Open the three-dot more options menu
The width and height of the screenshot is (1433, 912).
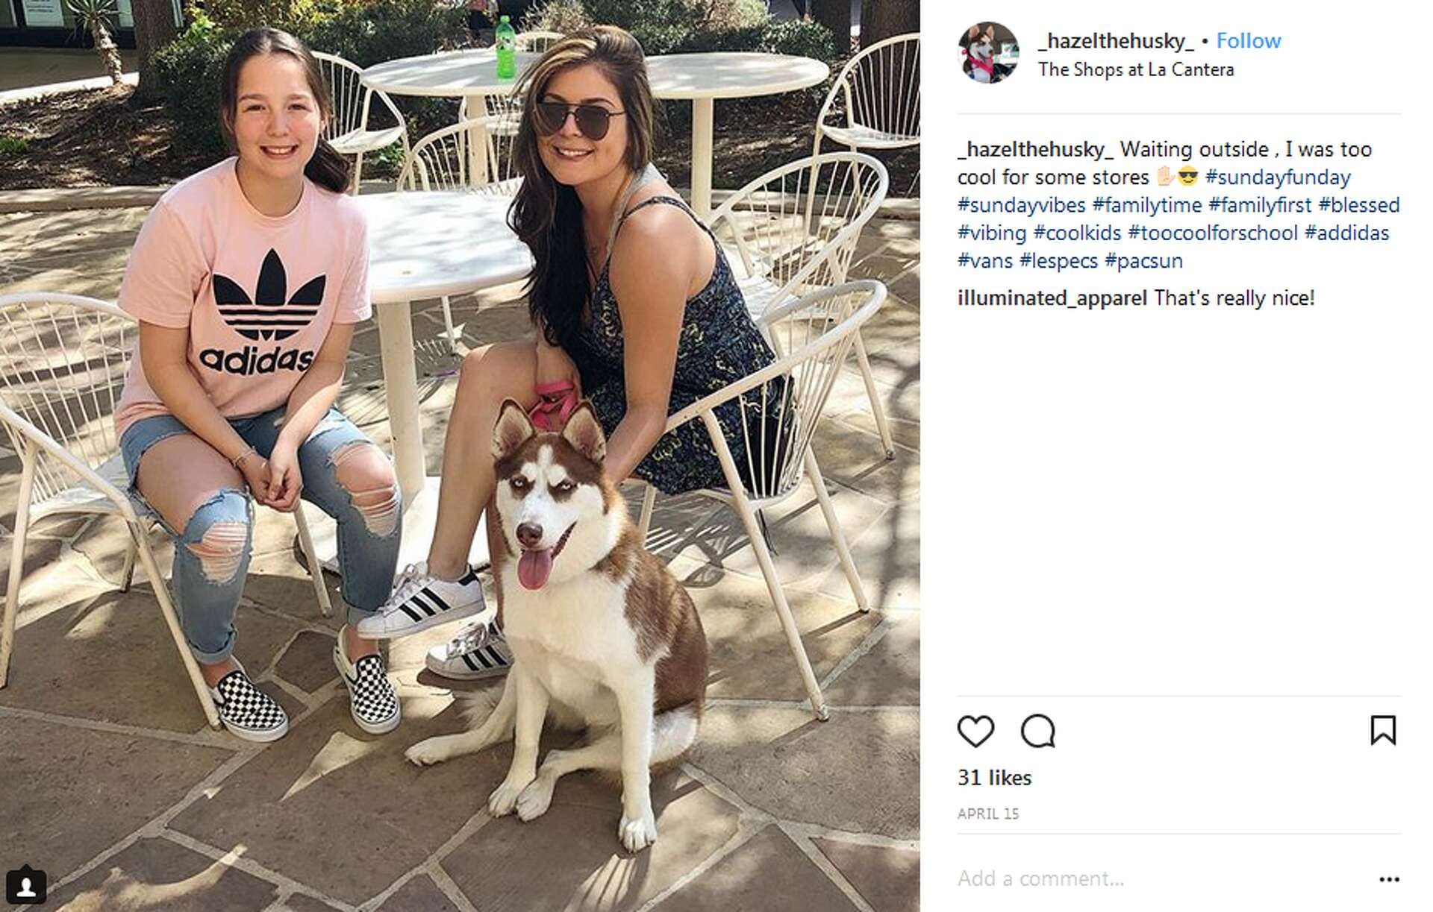1389,879
